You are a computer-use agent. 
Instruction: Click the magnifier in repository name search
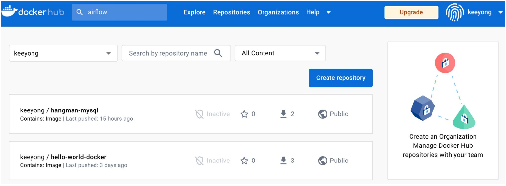tap(218, 53)
